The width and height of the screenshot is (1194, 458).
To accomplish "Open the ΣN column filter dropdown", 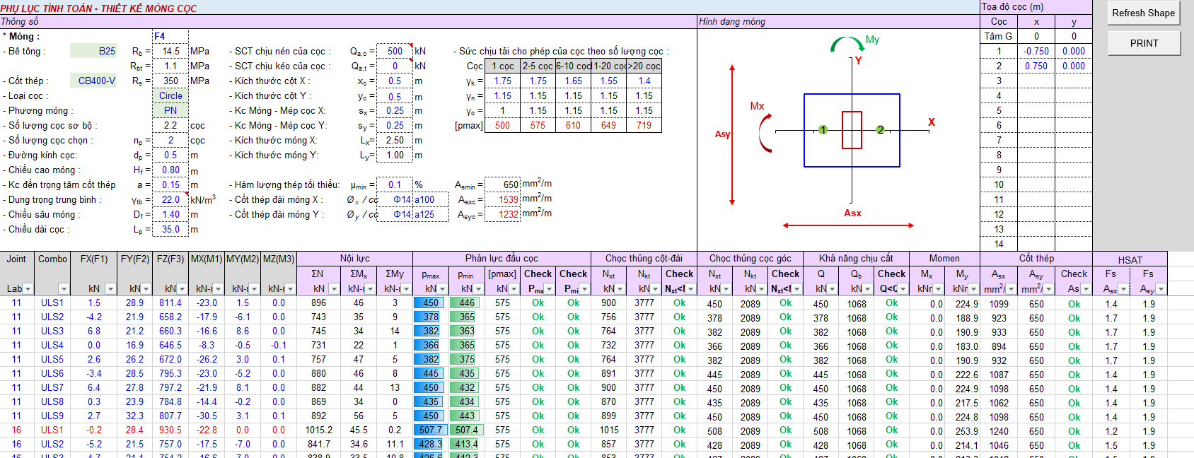I will (335, 288).
